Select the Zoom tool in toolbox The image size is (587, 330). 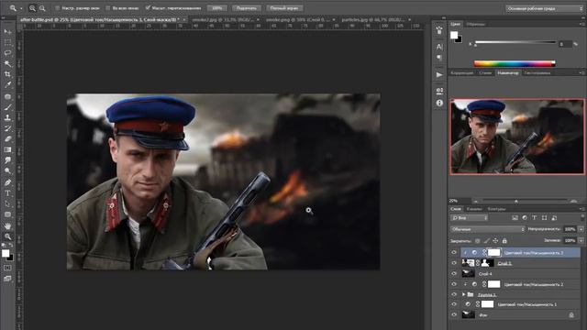pos(7,236)
